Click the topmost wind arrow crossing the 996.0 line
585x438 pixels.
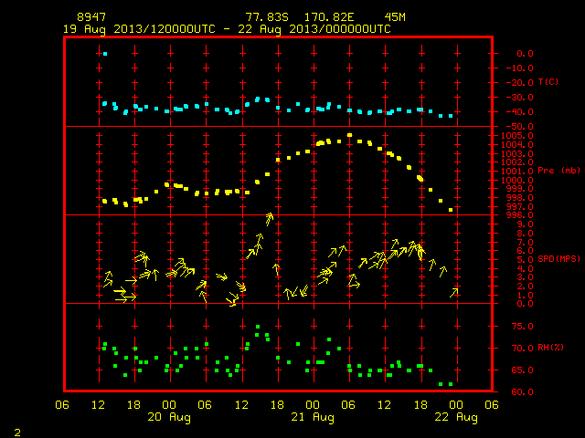(x=270, y=219)
